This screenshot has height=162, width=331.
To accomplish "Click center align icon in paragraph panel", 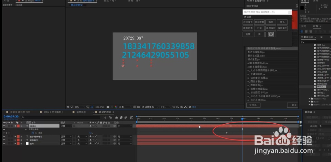I will [306, 31].
